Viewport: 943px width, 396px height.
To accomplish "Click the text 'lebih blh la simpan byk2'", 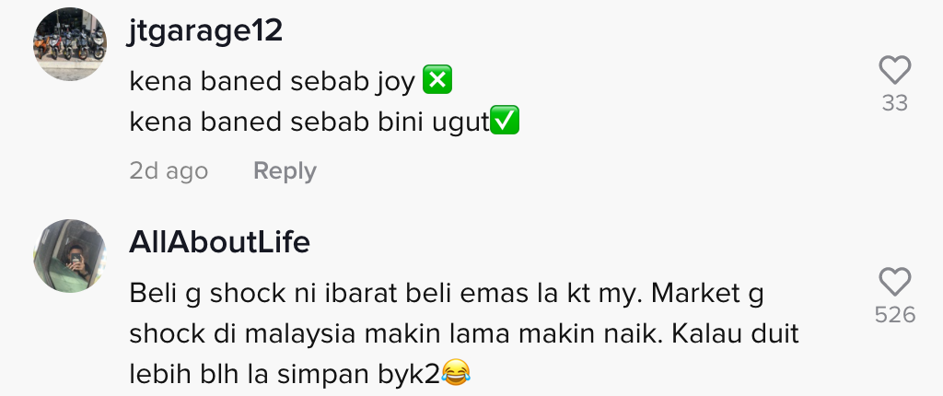I will coord(285,374).
